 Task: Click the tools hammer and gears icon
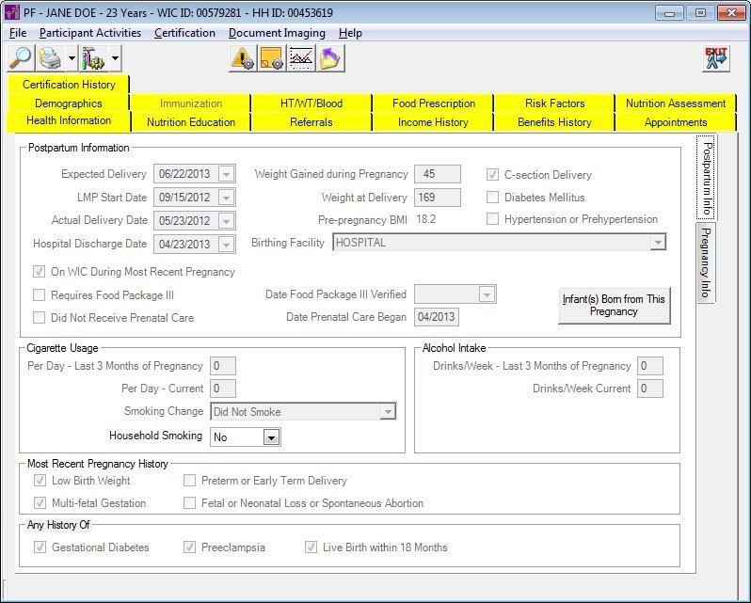coord(93,58)
